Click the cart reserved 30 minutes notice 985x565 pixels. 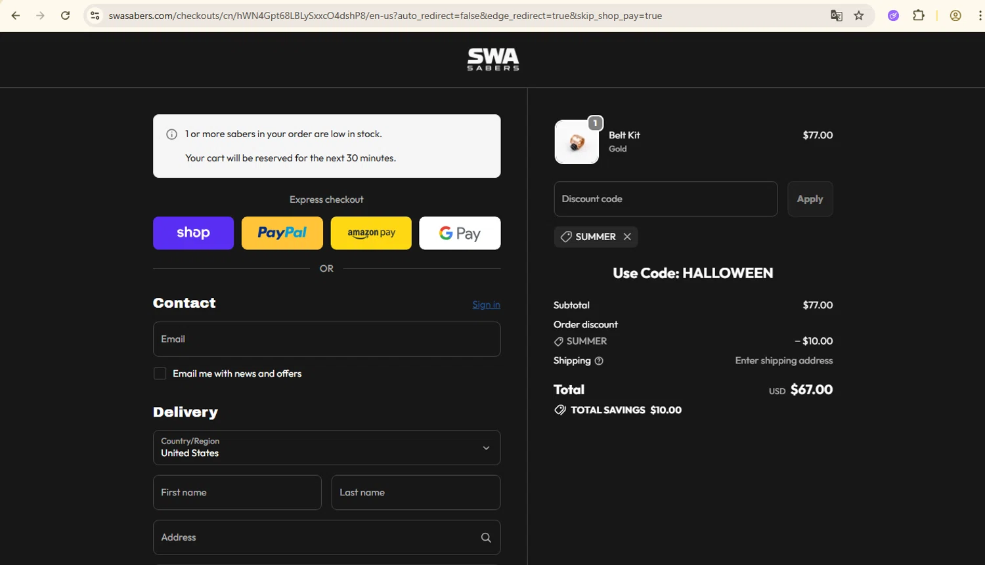(290, 158)
